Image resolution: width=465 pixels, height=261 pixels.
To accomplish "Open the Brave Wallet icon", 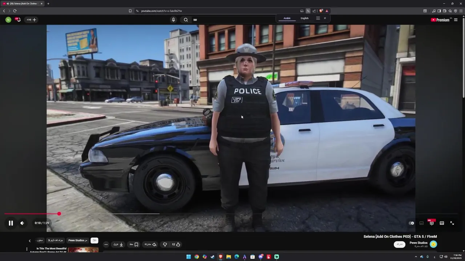I will [x=444, y=11].
